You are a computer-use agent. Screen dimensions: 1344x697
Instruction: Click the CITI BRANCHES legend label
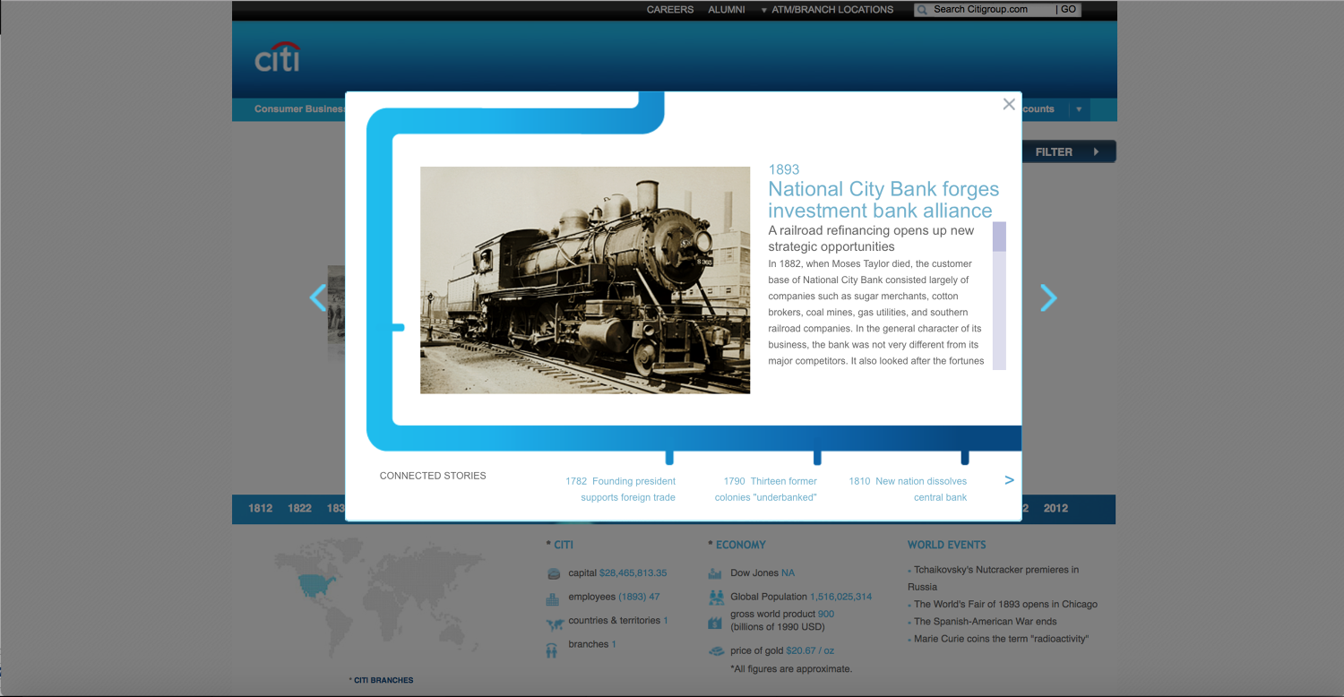[x=383, y=680]
